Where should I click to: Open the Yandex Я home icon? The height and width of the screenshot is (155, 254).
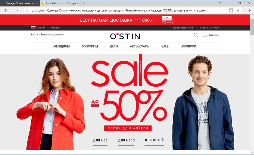[17, 10]
